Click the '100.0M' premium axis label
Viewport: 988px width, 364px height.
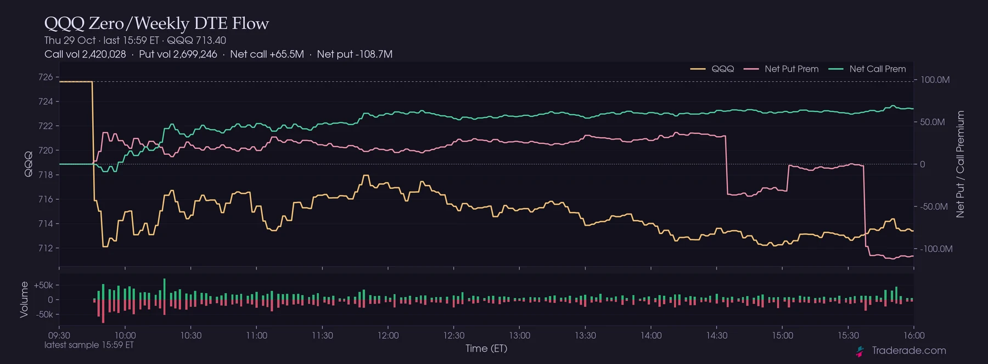click(x=935, y=80)
